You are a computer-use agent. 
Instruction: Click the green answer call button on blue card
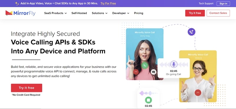pos(145,65)
